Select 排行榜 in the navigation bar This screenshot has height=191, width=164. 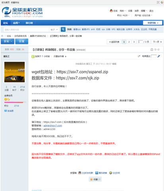(29, 23)
